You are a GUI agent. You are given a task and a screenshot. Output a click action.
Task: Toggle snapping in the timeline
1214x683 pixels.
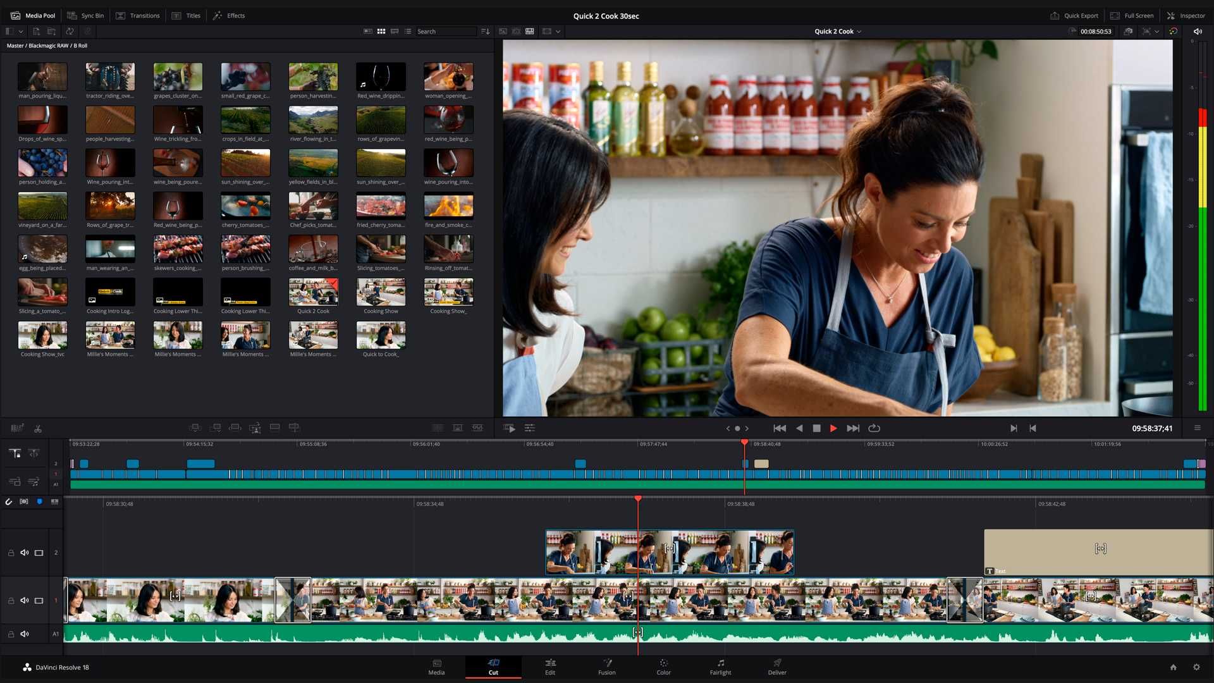8,501
